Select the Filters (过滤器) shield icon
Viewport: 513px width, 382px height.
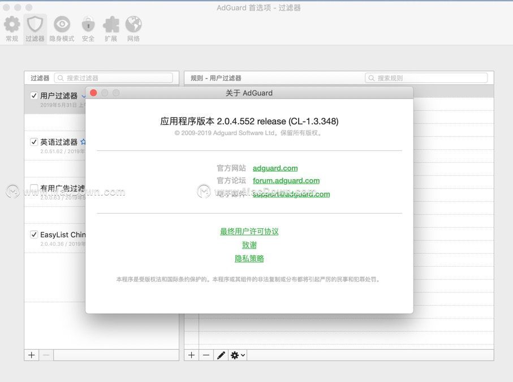click(35, 24)
